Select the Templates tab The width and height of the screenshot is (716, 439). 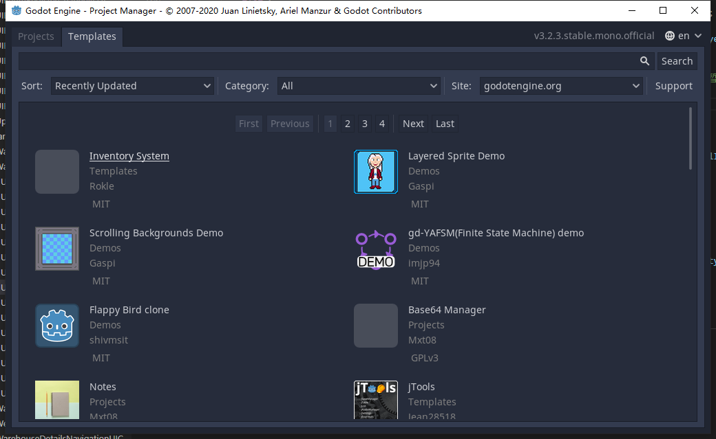click(x=92, y=36)
